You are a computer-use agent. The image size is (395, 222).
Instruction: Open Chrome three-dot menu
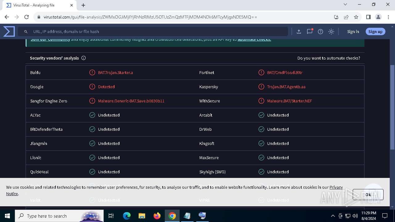(x=388, y=17)
